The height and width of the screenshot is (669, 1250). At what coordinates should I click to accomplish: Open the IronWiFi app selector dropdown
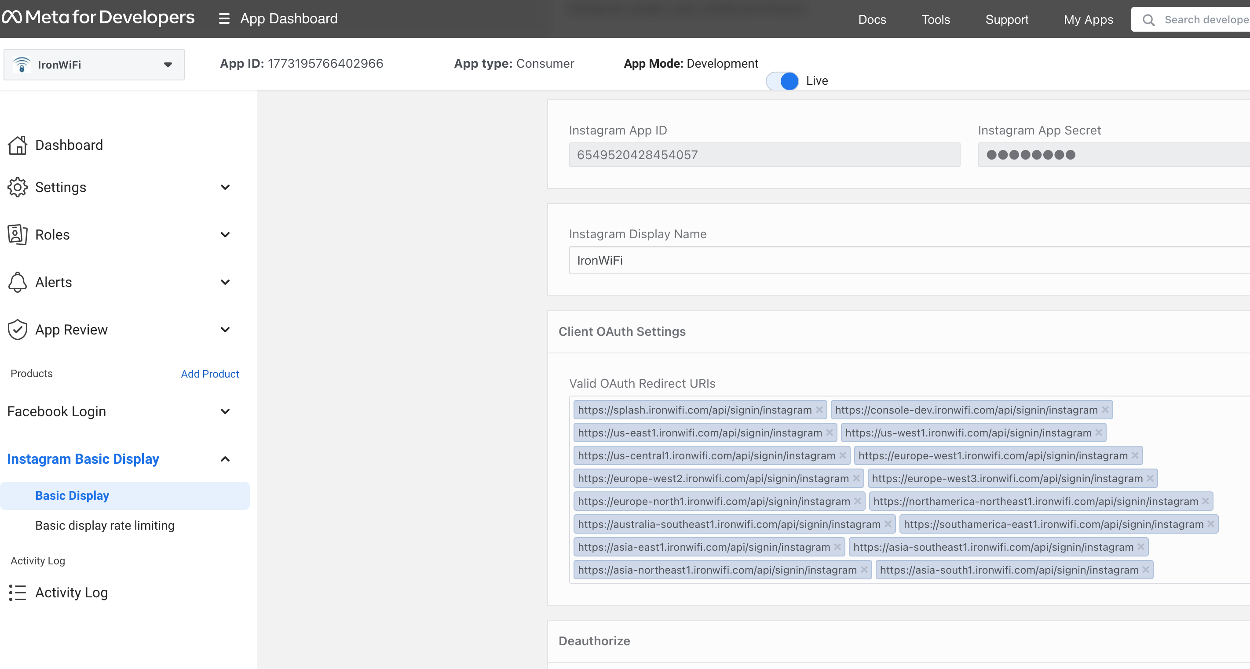click(94, 65)
